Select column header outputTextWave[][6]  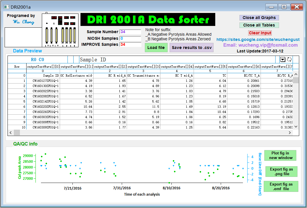[244, 67]
